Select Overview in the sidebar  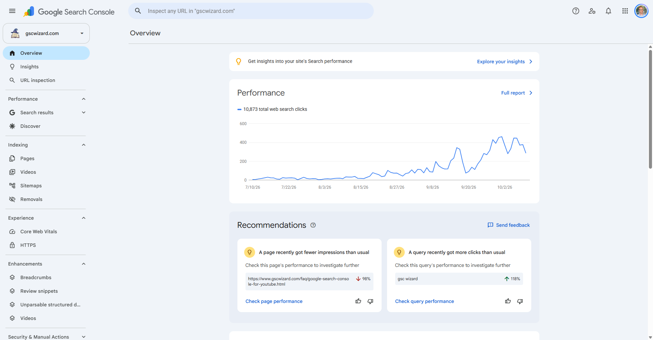pyautogui.click(x=46, y=53)
